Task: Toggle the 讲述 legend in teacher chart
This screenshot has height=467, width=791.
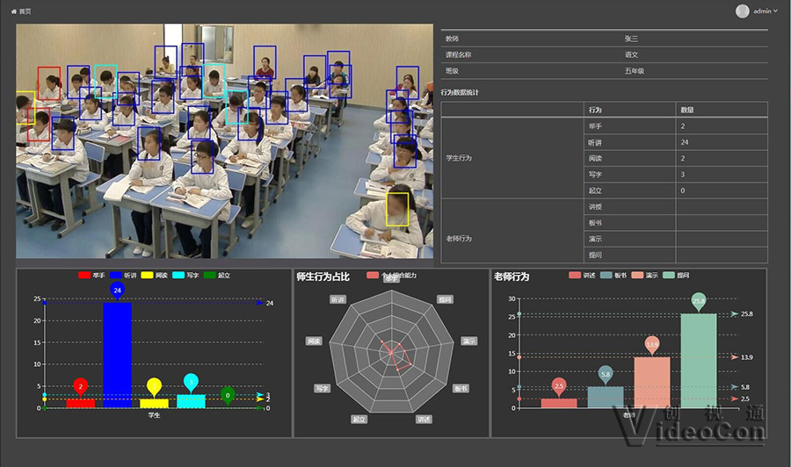Action: tap(583, 276)
